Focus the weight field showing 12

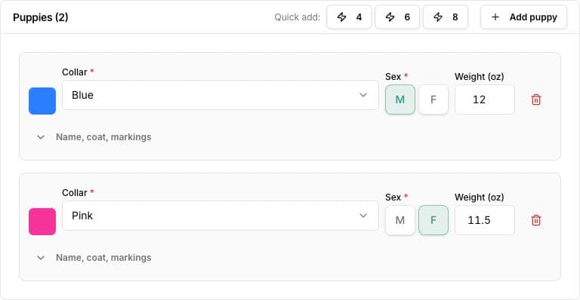485,99
